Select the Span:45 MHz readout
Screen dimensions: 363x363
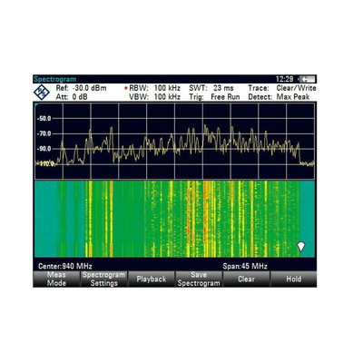[245, 266]
